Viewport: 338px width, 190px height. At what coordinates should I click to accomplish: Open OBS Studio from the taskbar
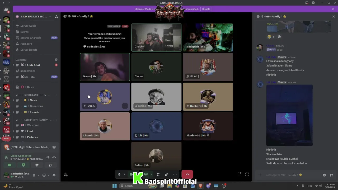click(224, 186)
